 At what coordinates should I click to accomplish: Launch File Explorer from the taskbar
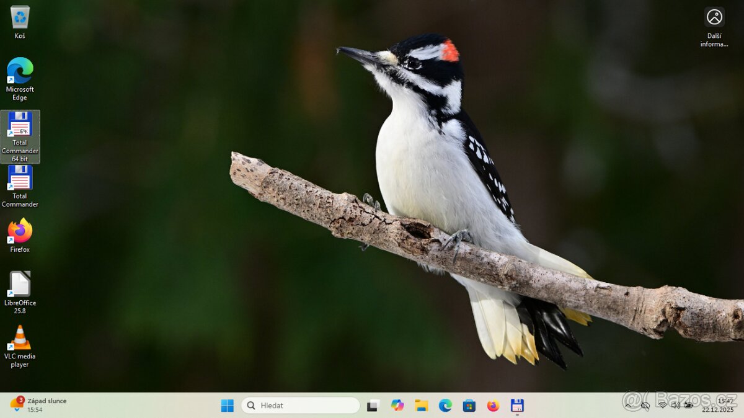click(422, 405)
